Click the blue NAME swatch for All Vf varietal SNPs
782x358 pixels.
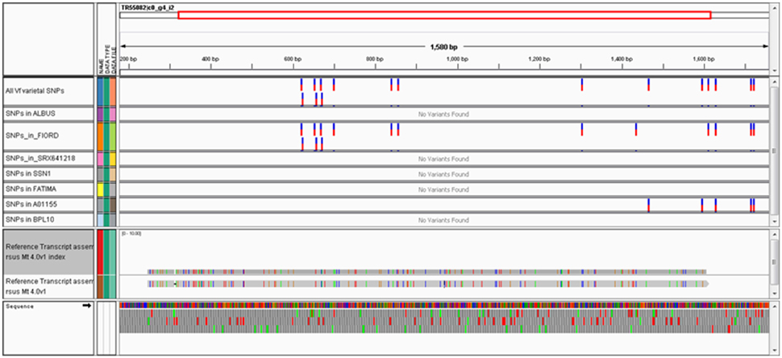point(100,91)
